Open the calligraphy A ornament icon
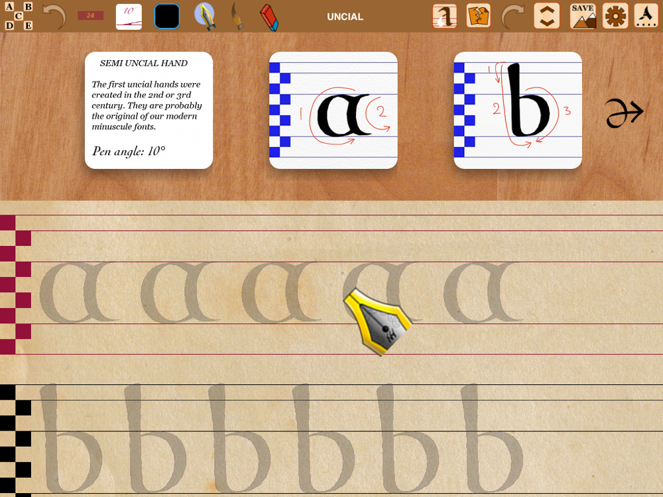Screen dimensions: 663x497 (646, 16)
